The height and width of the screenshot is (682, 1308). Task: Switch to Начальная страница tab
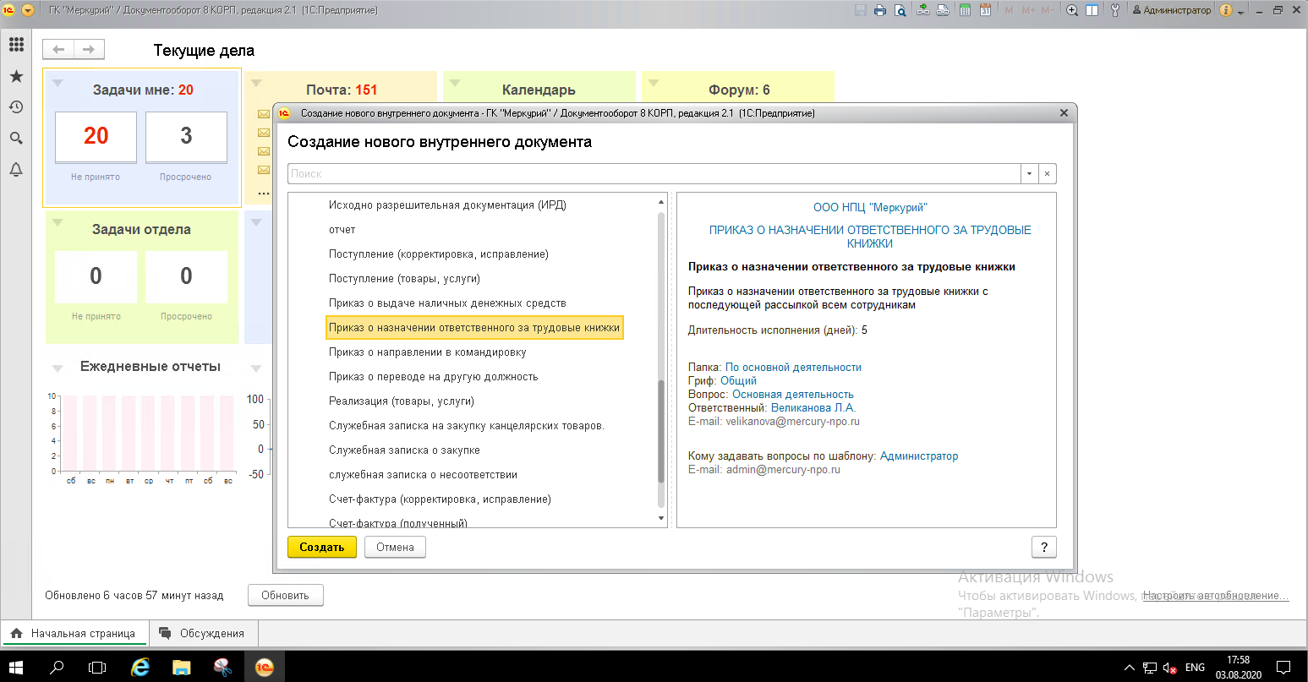(74, 633)
